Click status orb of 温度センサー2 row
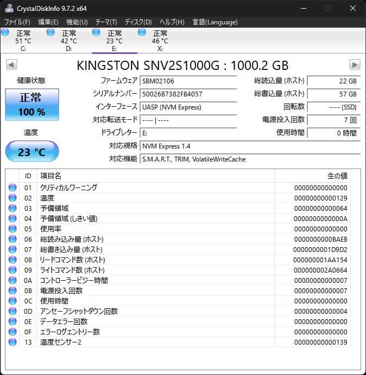 click(x=12, y=342)
